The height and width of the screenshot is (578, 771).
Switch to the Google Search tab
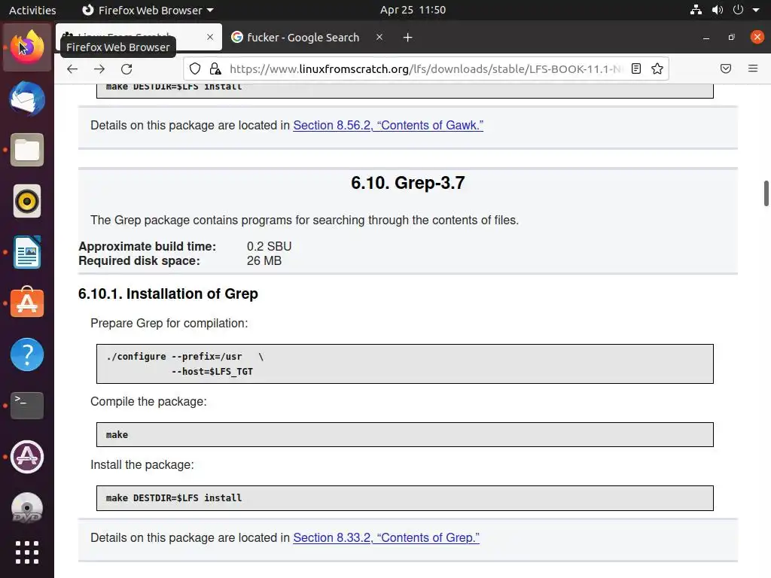click(x=303, y=37)
